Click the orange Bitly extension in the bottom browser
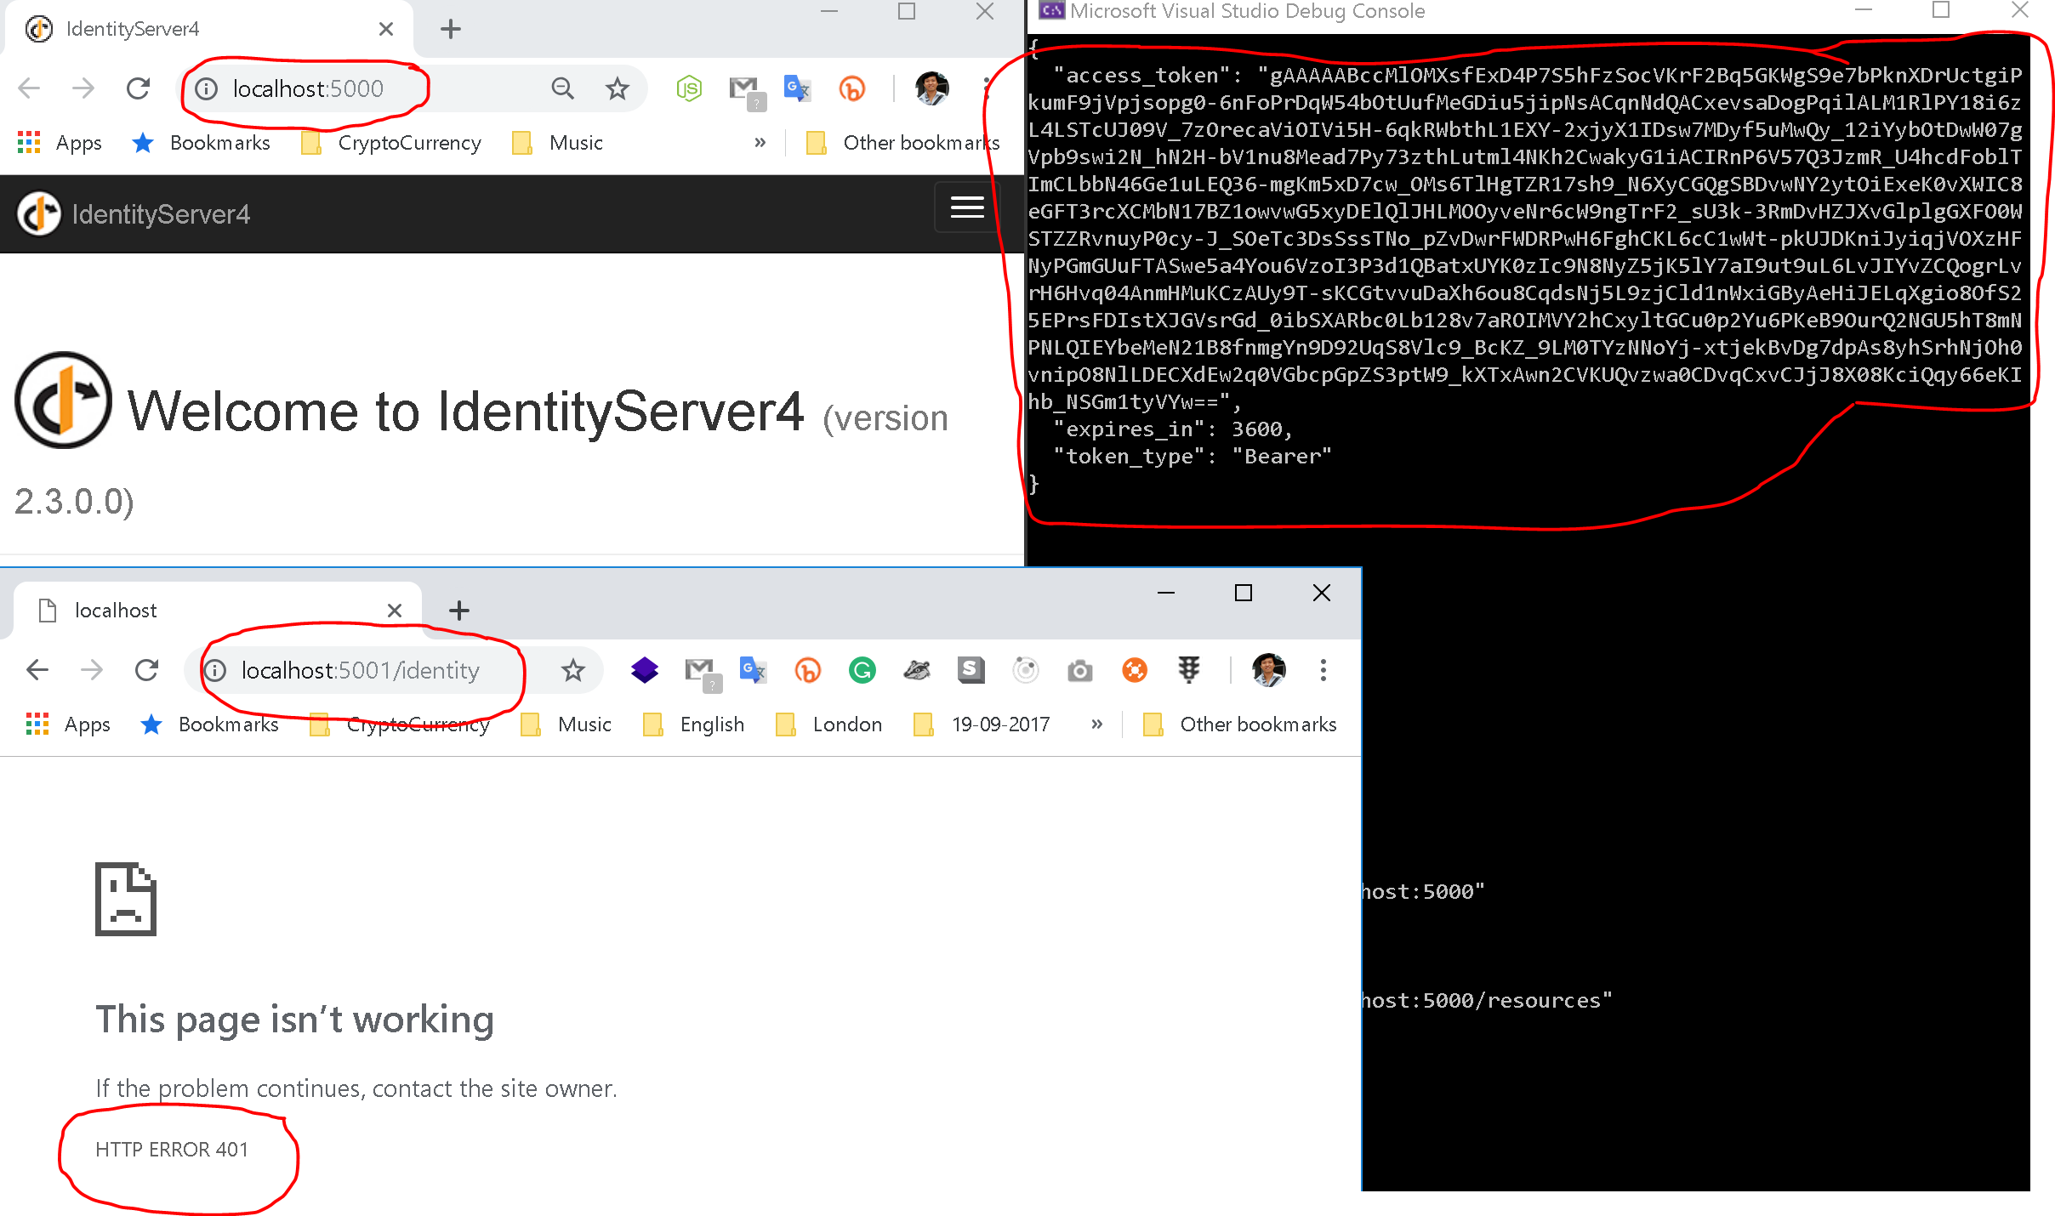The image size is (2055, 1216). [808, 670]
